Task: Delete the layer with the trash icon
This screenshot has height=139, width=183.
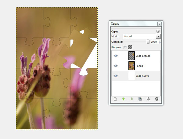Action: [157, 99]
